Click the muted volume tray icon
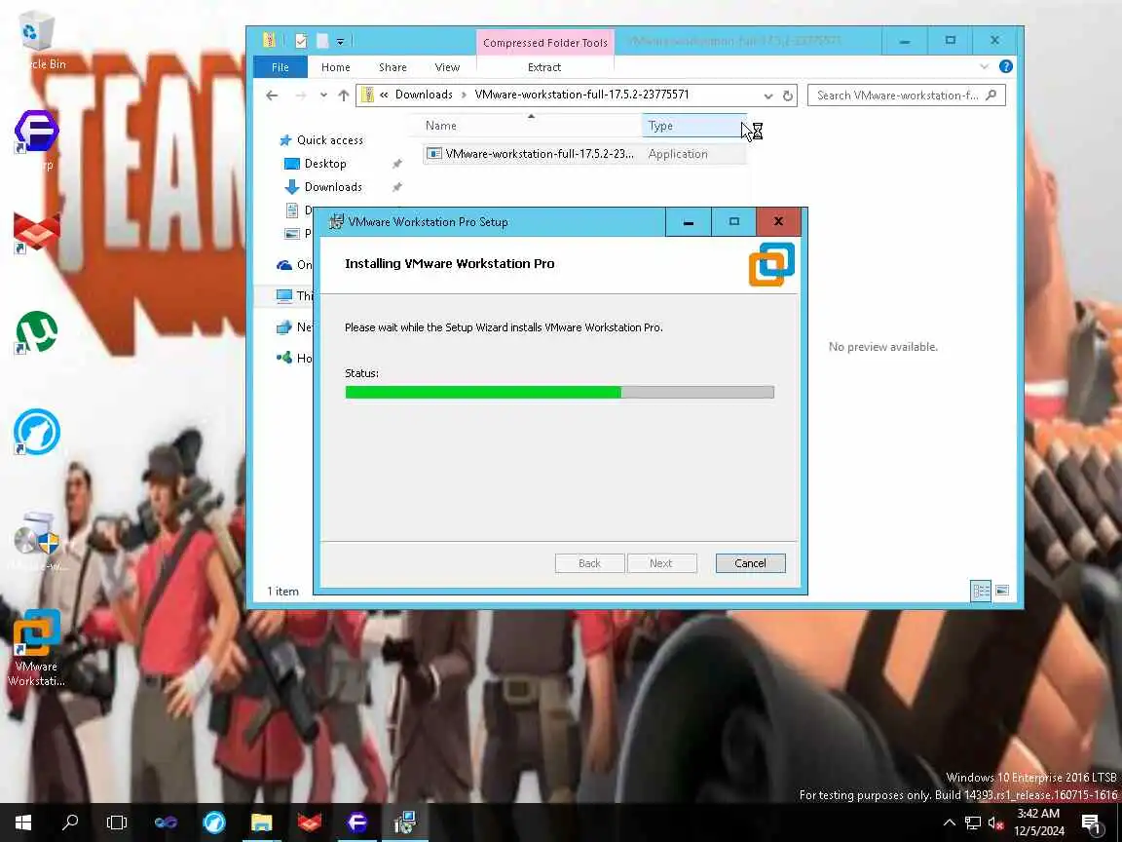 (x=995, y=823)
